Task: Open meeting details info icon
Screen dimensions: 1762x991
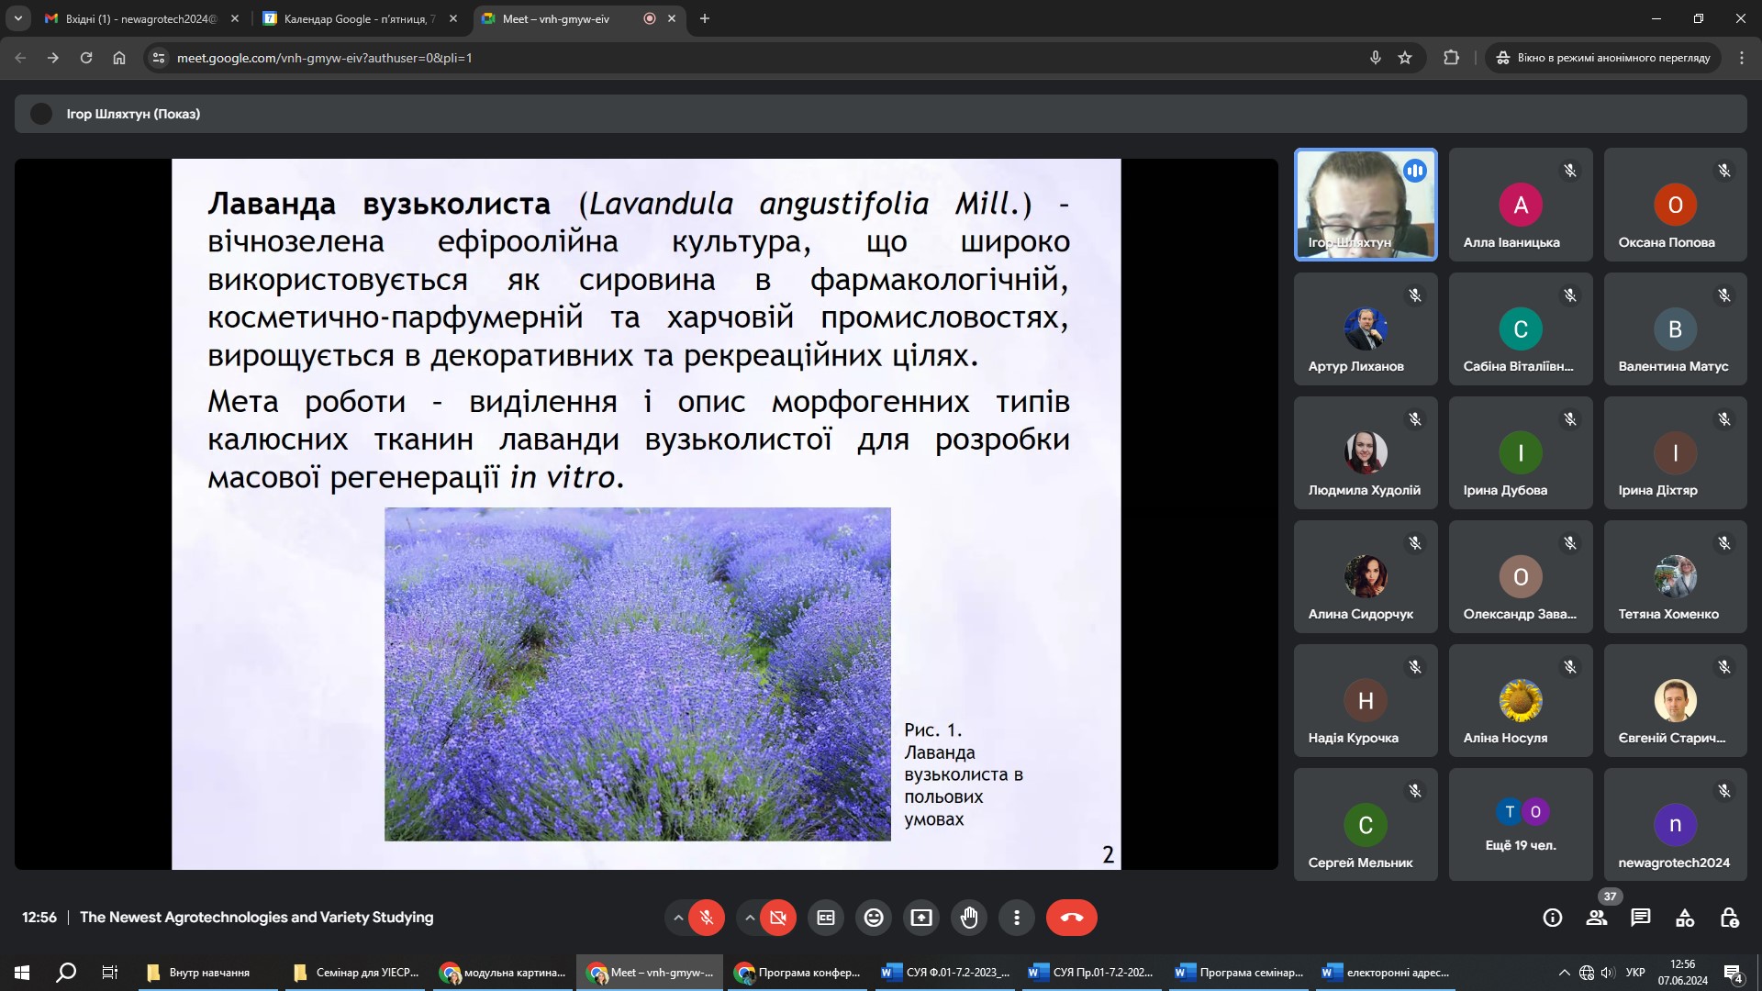Action: (x=1553, y=918)
